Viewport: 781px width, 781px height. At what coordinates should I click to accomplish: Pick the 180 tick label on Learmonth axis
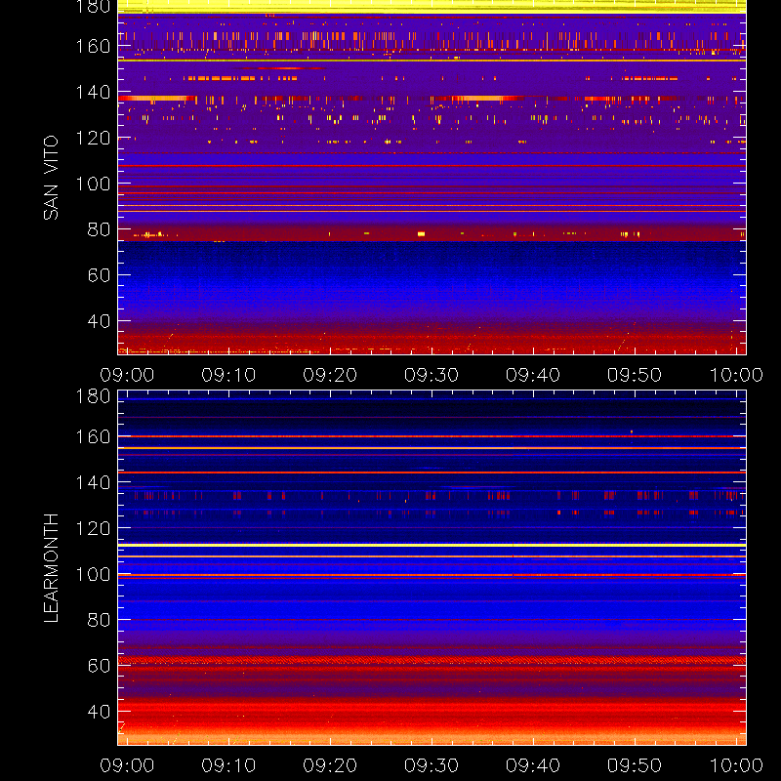[x=93, y=396]
